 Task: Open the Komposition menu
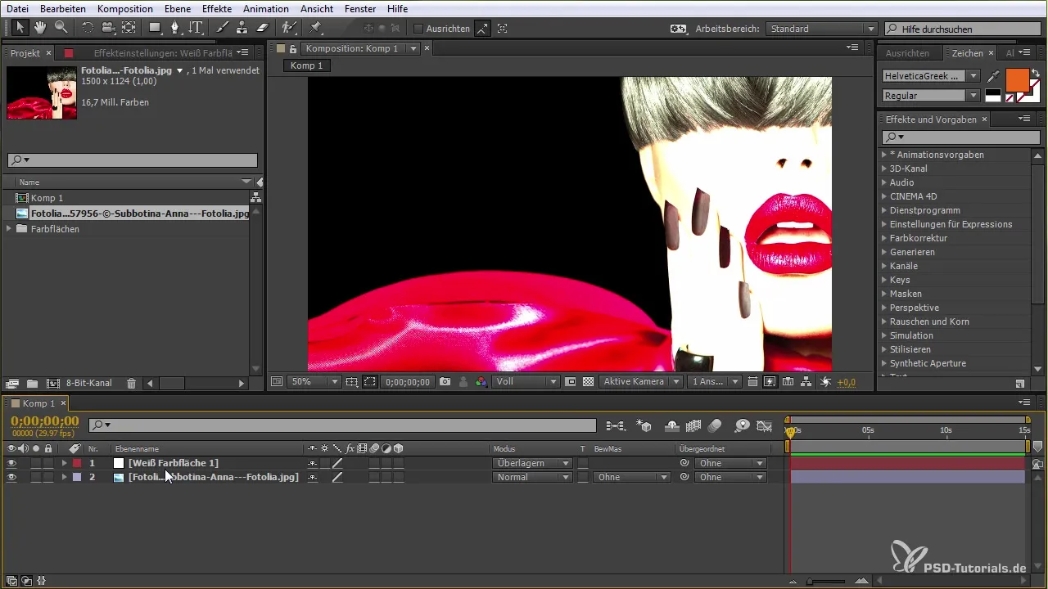point(124,8)
